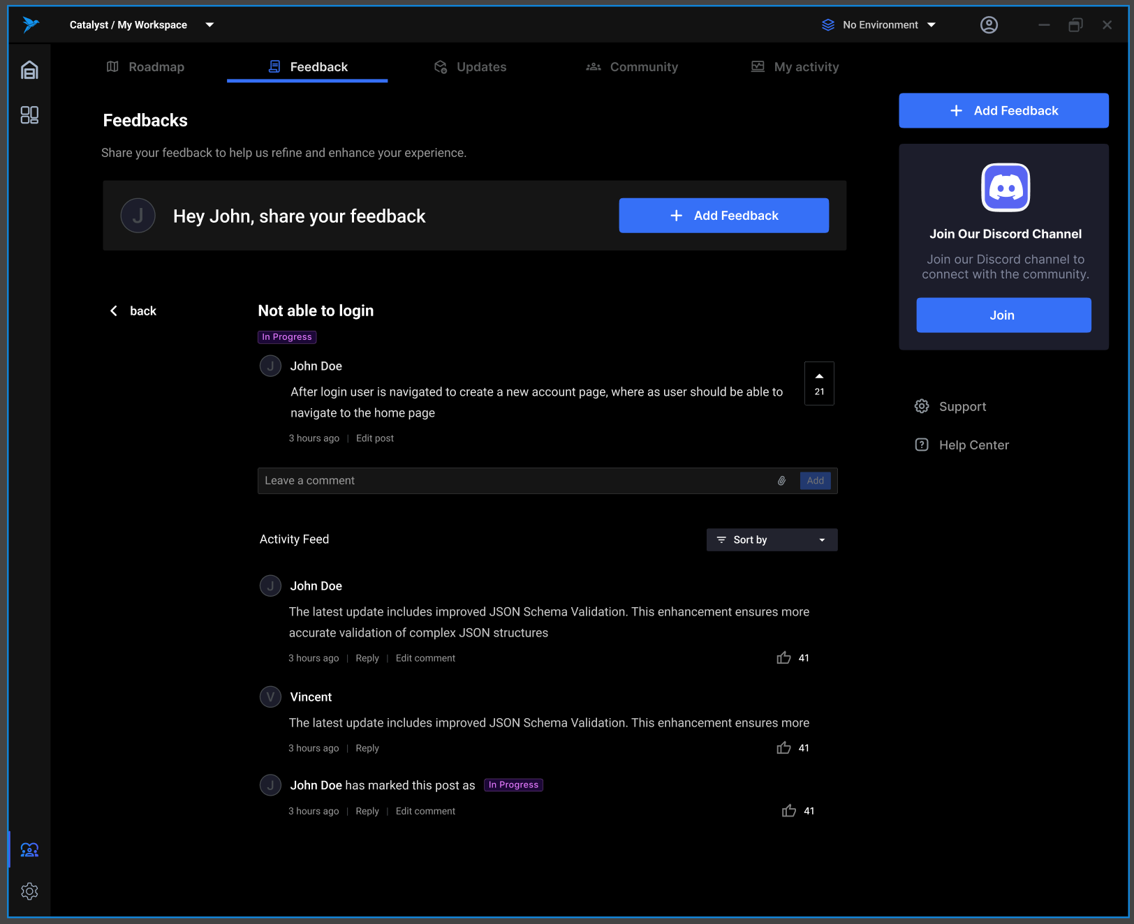Viewport: 1134px width, 924px height.
Task: Click Add Feedback in the Hey John banner
Action: 723,216
